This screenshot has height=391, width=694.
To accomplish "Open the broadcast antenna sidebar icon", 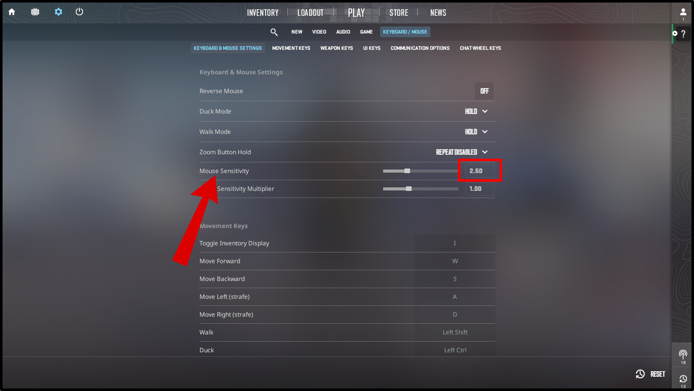I will [683, 354].
